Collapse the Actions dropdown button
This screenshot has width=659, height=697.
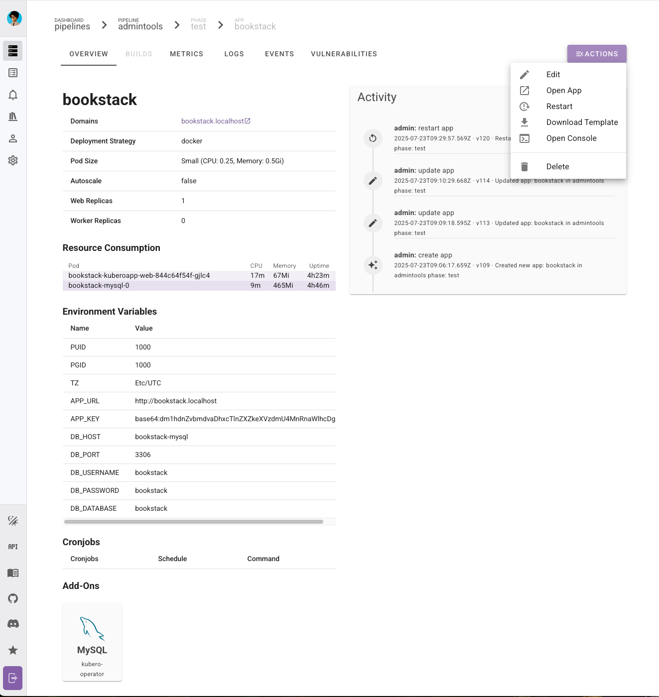tap(596, 54)
